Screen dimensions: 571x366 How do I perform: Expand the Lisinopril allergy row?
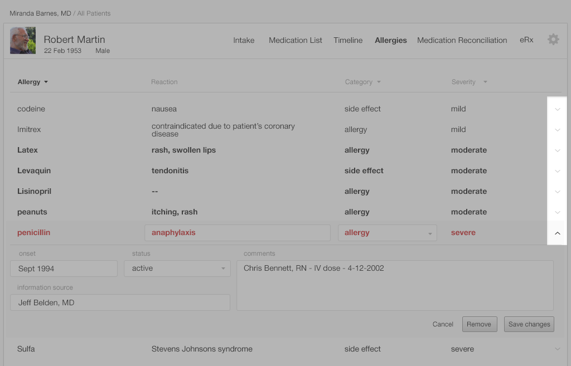click(x=557, y=192)
